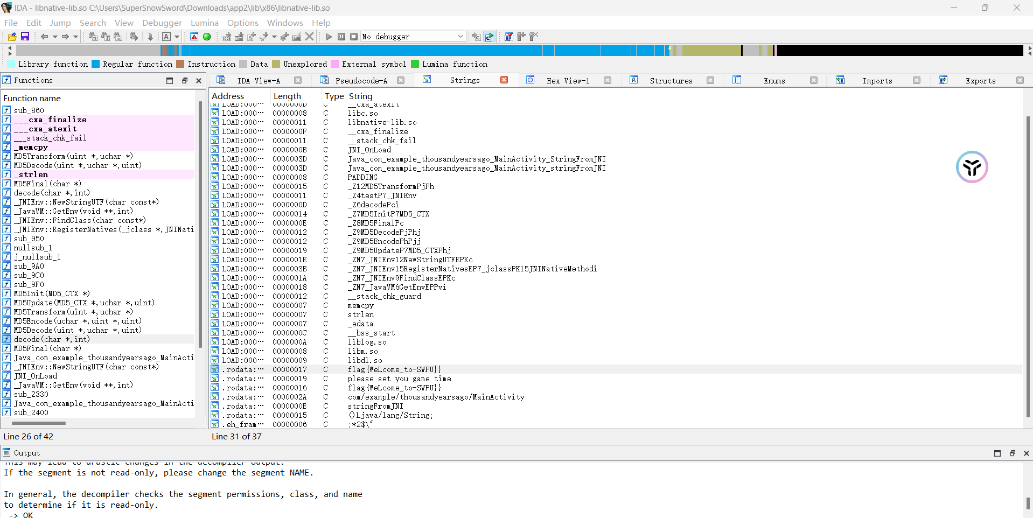Viewport: 1033px width, 518px height.
Task: Switch to the Exports tab
Action: tap(980, 81)
